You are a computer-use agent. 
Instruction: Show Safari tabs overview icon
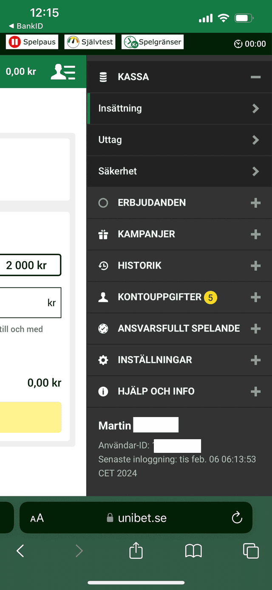251,551
